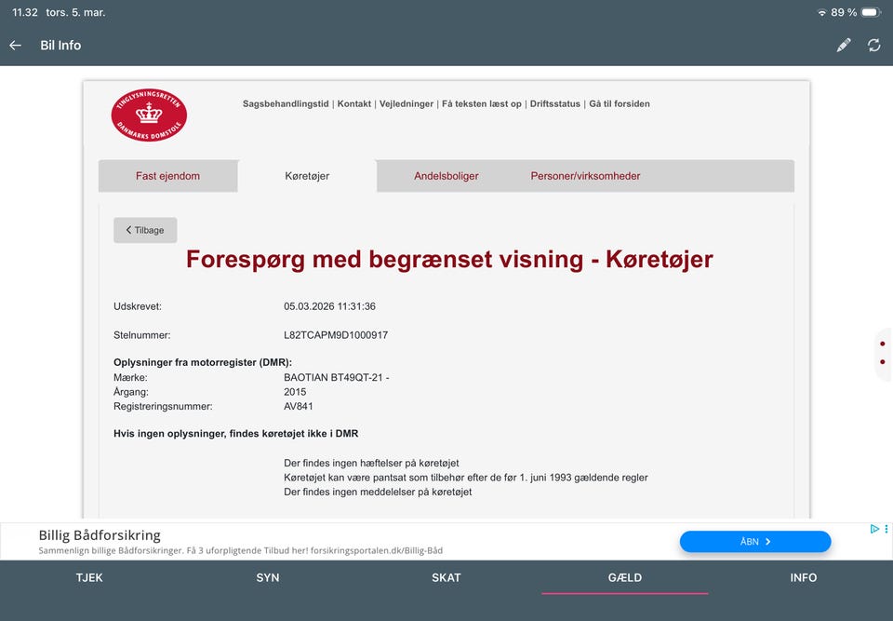Open the Andelsboliger tab
The image size is (893, 621).
click(x=446, y=176)
